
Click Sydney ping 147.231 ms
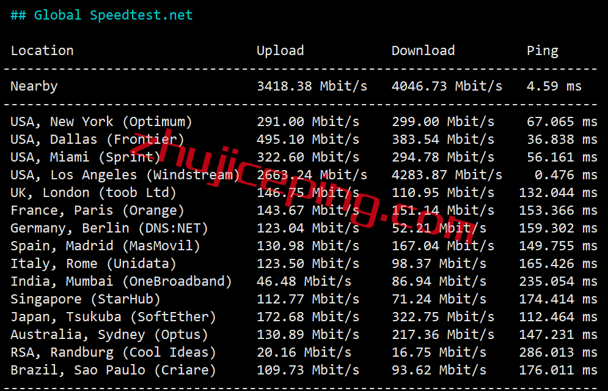pos(558,335)
